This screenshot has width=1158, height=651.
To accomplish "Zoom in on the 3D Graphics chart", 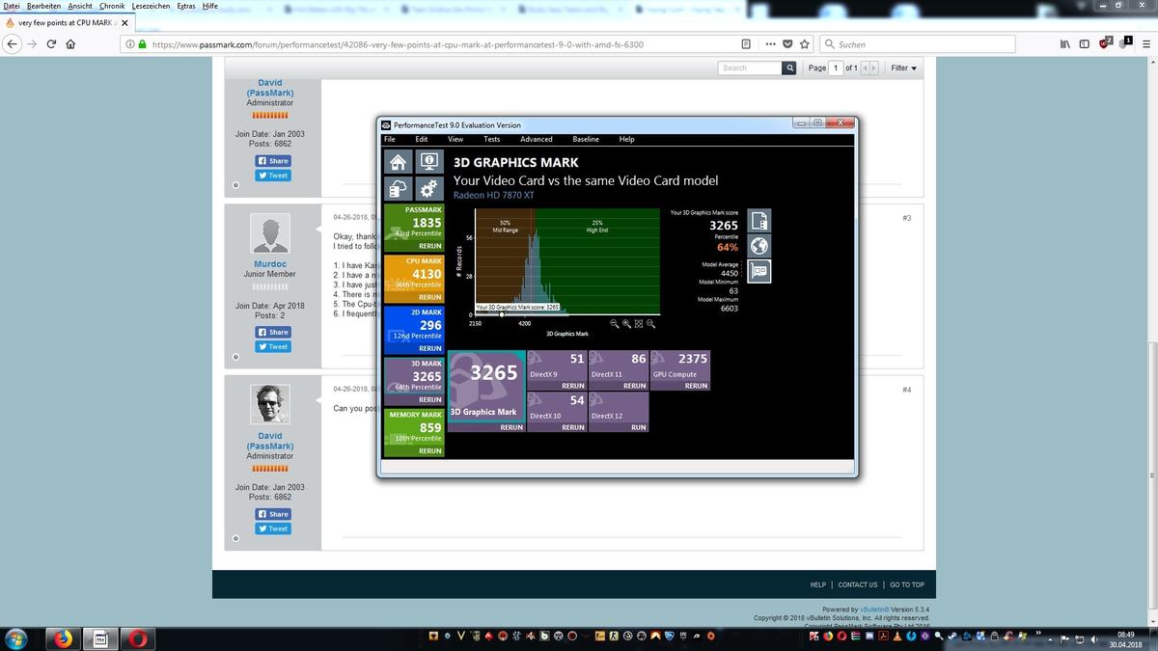I will coord(627,324).
